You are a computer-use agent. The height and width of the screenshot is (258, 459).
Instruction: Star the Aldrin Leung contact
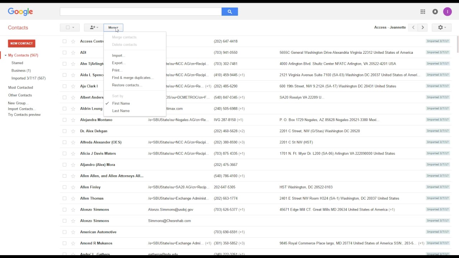pos(73,109)
